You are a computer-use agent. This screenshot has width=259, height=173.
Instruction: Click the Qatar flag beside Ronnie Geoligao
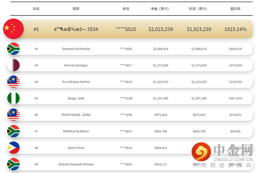(x=13, y=65)
